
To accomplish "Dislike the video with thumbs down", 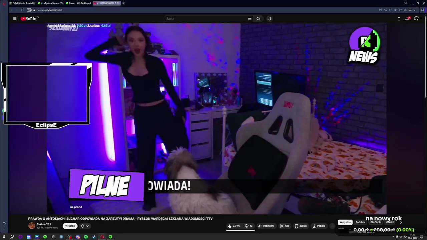I will 249,226.
